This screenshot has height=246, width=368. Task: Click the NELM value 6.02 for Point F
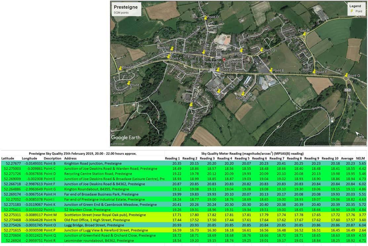click(362, 184)
